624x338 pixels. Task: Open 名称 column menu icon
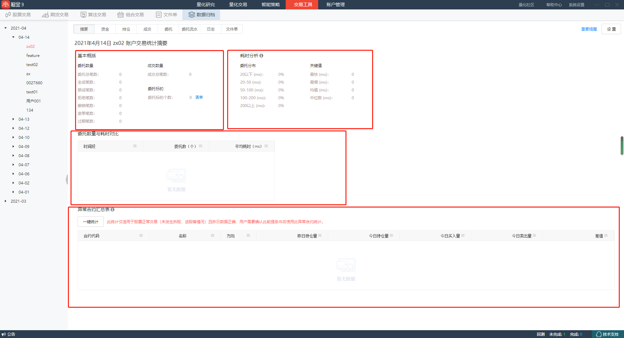point(213,235)
